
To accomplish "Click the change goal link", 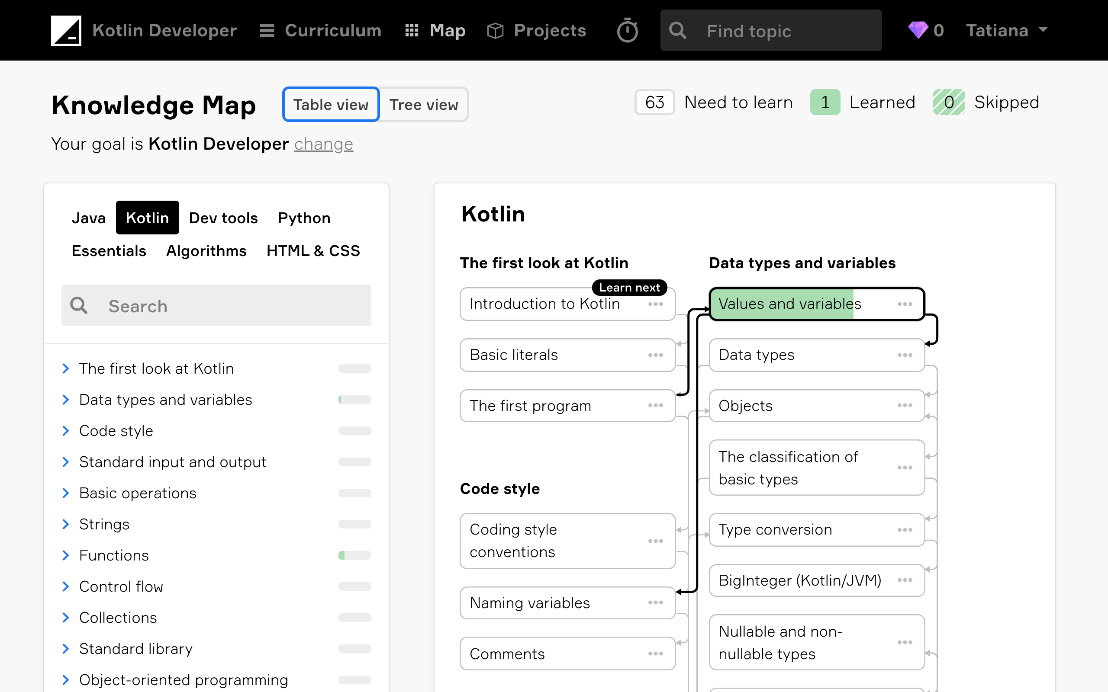I will pyautogui.click(x=323, y=144).
